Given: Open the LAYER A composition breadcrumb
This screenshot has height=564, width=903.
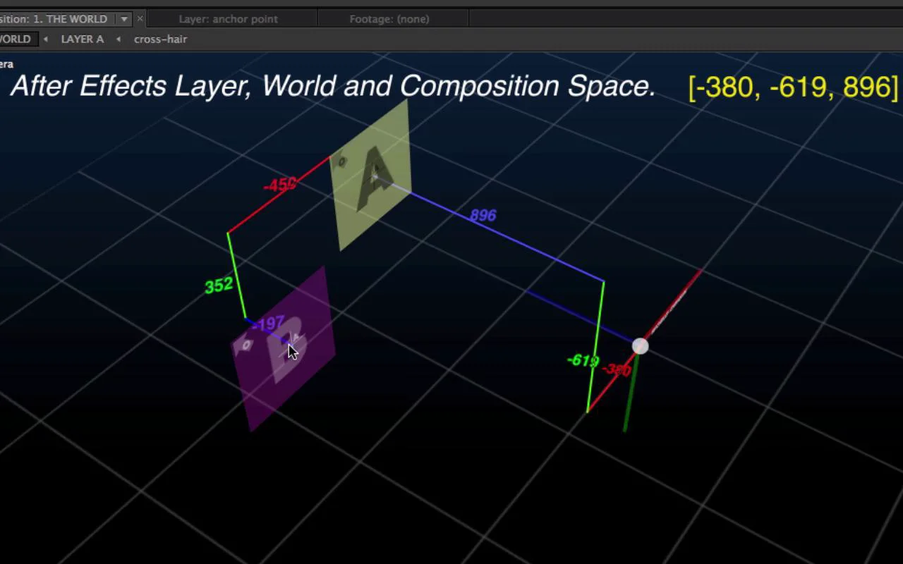Looking at the screenshot, I should tap(83, 39).
